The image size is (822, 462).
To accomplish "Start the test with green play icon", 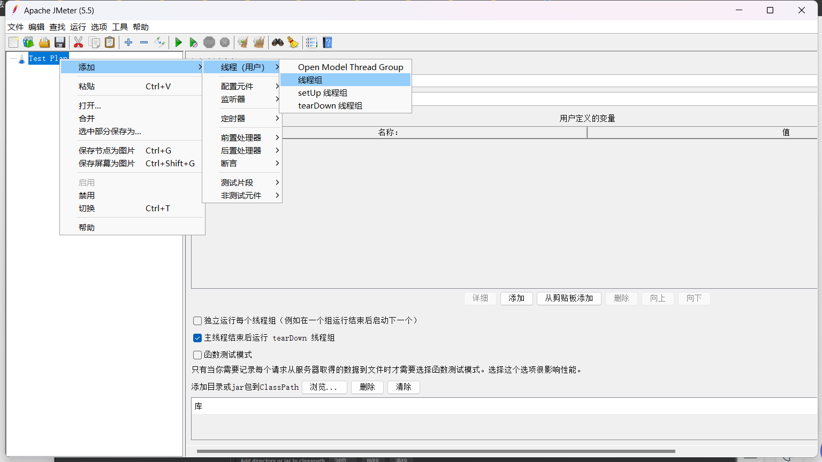I will [x=178, y=42].
